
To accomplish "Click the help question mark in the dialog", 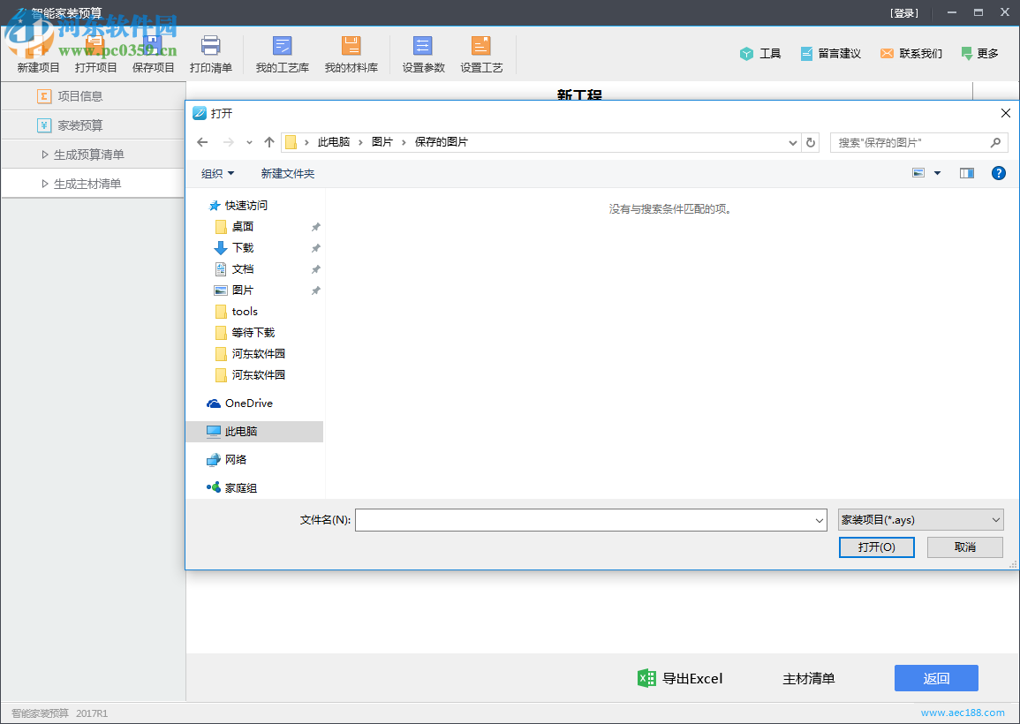I will pyautogui.click(x=999, y=173).
